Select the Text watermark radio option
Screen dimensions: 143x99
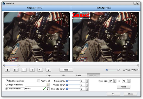[6, 89]
